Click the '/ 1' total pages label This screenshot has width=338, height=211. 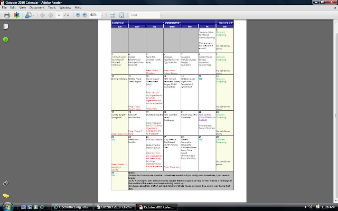[67, 15]
